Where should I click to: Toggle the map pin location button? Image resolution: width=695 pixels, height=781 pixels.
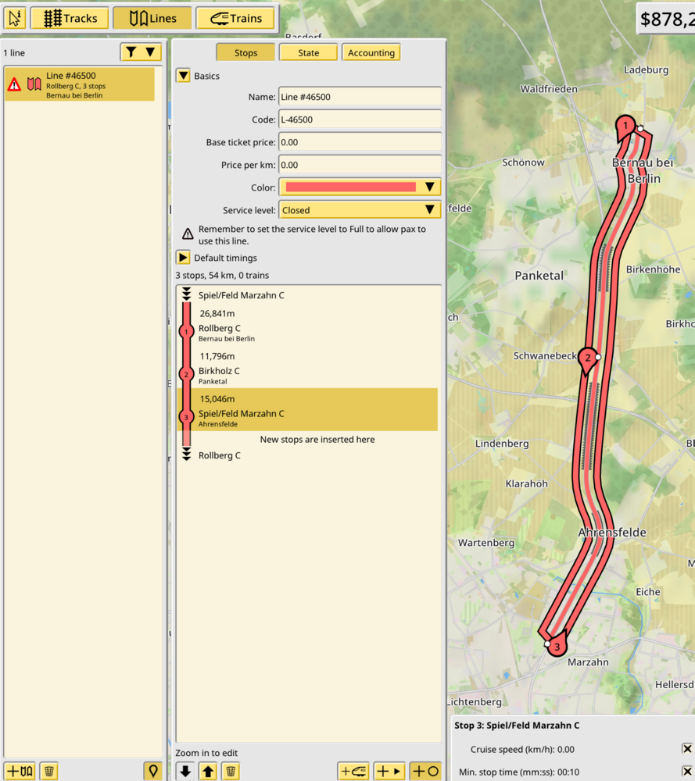153,771
